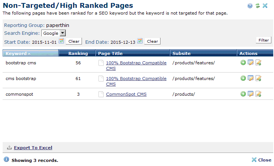This screenshot has width=274, height=166.
Task: Clear the End Date value
Action: pyautogui.click(x=152, y=41)
